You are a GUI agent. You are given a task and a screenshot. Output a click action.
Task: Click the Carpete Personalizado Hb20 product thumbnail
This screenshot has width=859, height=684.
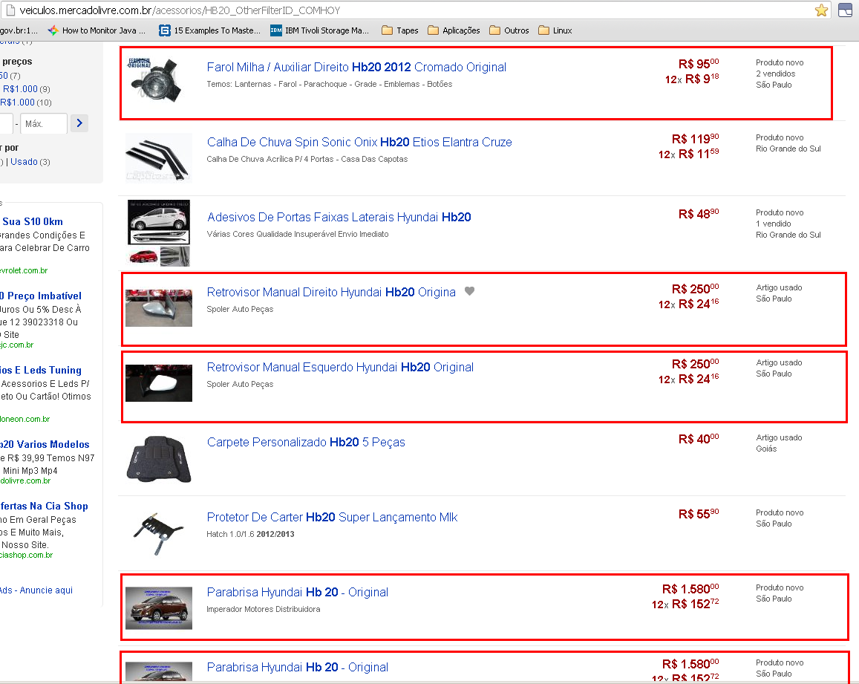pos(158,458)
